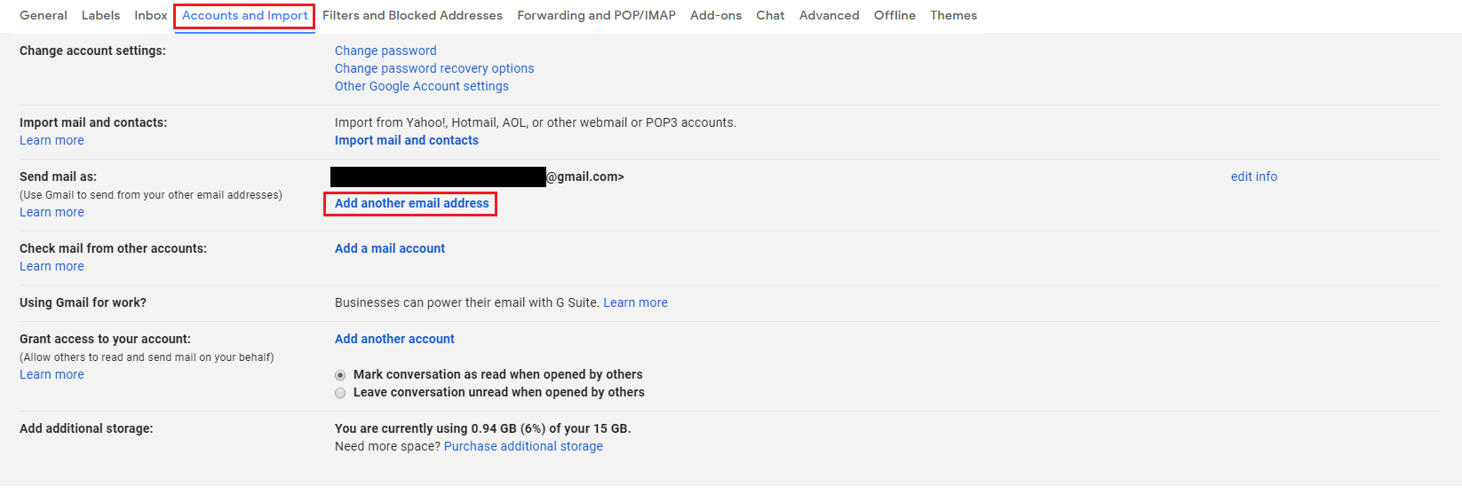Select the Accounts and Import tab
The width and height of the screenshot is (1462, 502).
pos(245,15)
